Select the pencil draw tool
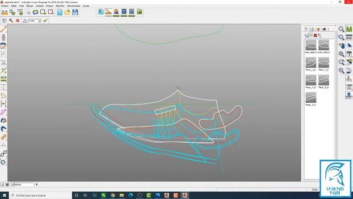The image size is (353, 199). (3, 29)
